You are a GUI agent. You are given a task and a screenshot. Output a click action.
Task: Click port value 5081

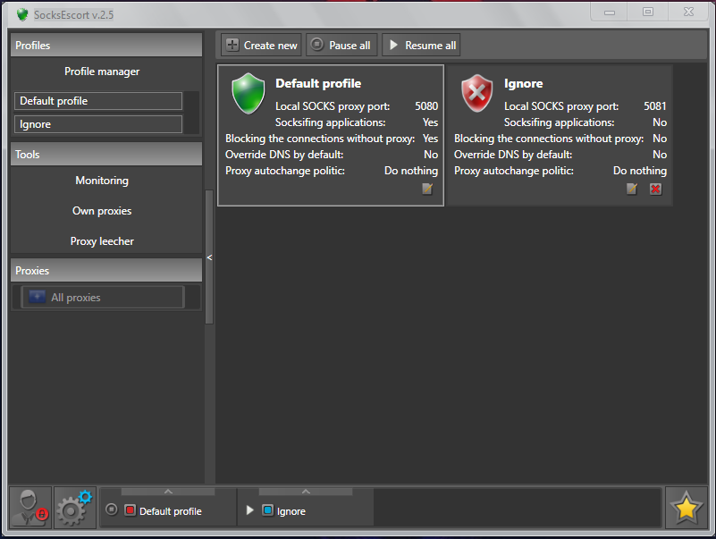[x=655, y=106]
